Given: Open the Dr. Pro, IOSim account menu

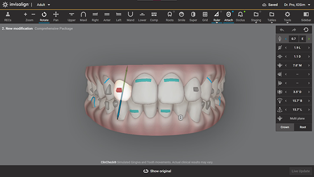Looking at the screenshot, I should (297, 5).
